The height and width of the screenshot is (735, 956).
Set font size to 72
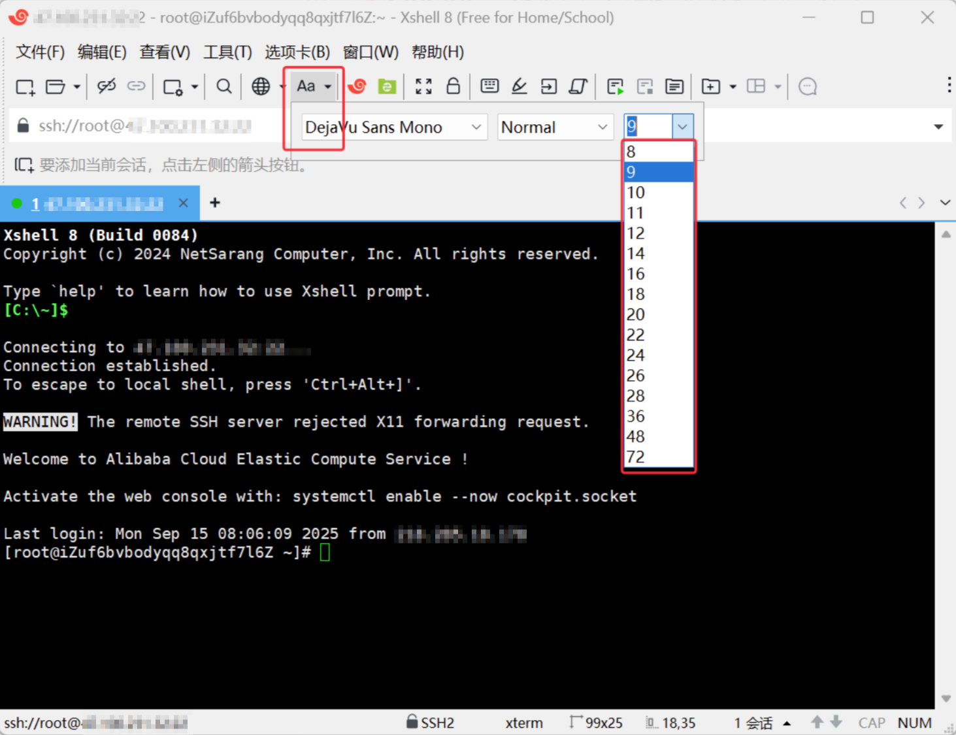pos(658,456)
